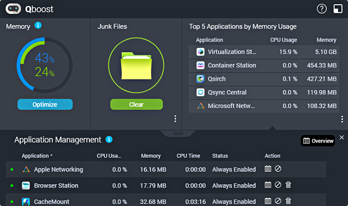The image size is (348, 206).
Task: Sort by CPU Usage column in Application Management
Action: coord(109,156)
